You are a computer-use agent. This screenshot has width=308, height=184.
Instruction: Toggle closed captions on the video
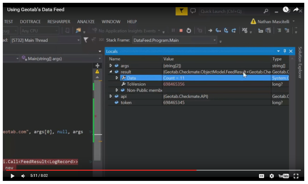point(261,176)
